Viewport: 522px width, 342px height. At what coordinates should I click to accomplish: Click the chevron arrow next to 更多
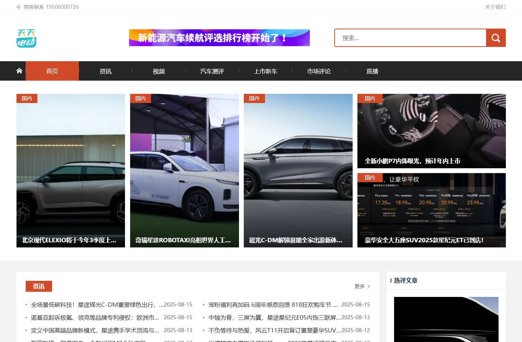click(x=368, y=286)
